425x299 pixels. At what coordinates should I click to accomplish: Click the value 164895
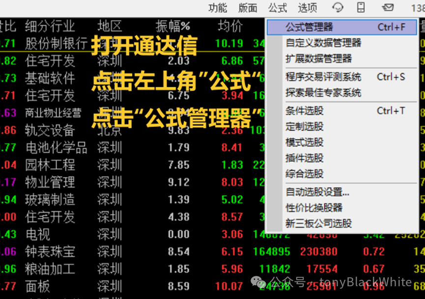(x=272, y=252)
